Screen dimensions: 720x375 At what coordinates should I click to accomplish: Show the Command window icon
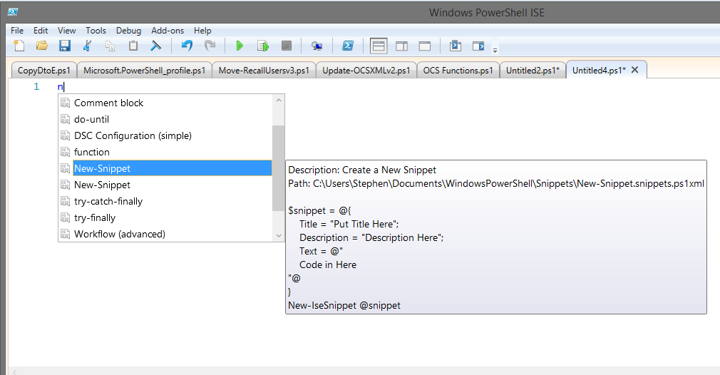tap(455, 46)
